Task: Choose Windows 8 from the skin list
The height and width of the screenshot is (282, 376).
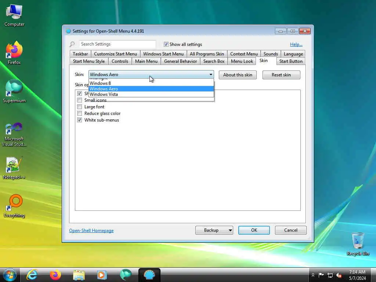Action: click(151, 83)
